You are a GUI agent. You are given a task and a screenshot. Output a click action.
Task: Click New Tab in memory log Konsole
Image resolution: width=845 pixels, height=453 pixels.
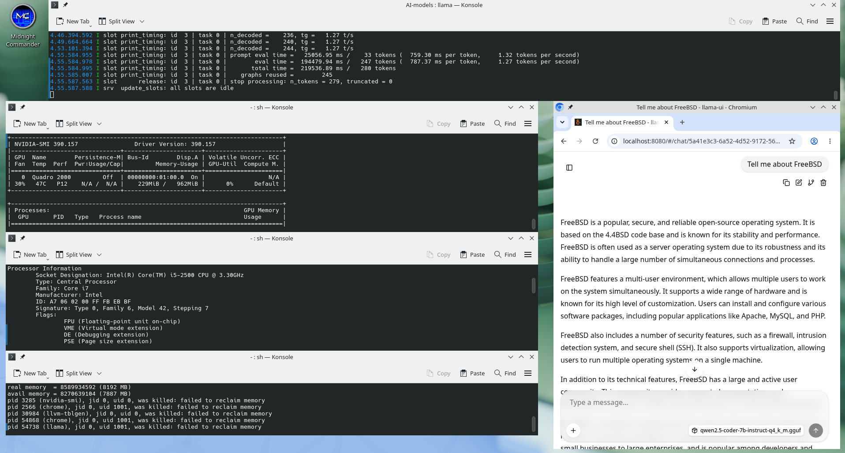[x=30, y=373]
